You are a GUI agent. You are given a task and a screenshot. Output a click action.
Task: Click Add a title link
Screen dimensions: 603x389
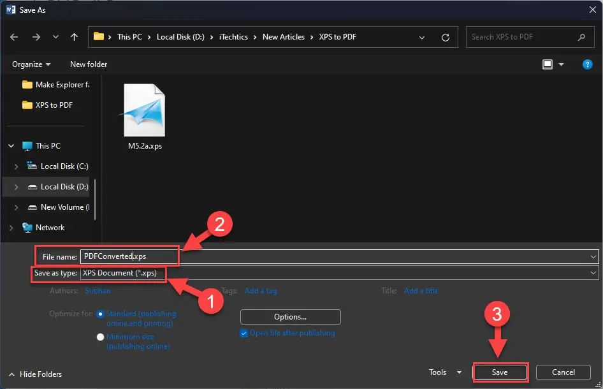click(x=421, y=291)
